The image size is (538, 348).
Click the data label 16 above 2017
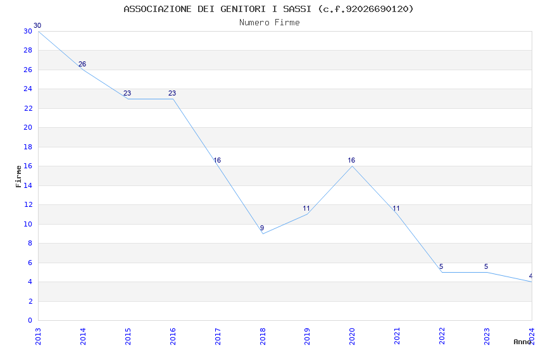pos(217,161)
